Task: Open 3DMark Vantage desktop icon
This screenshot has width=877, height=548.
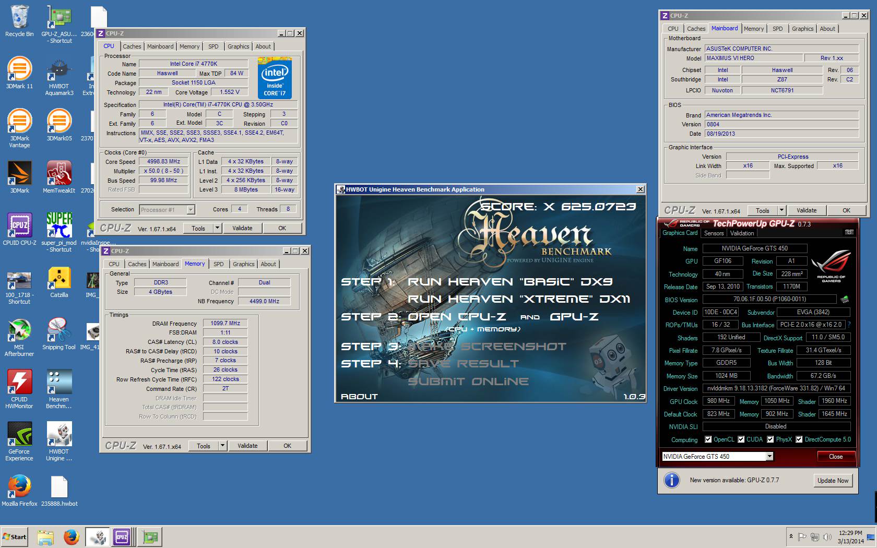Action: coord(19,128)
